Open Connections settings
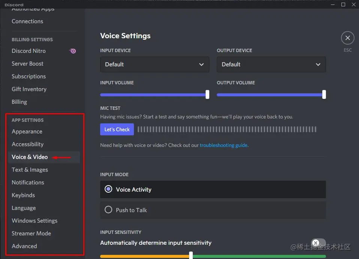This screenshot has width=359, height=259. [x=27, y=21]
